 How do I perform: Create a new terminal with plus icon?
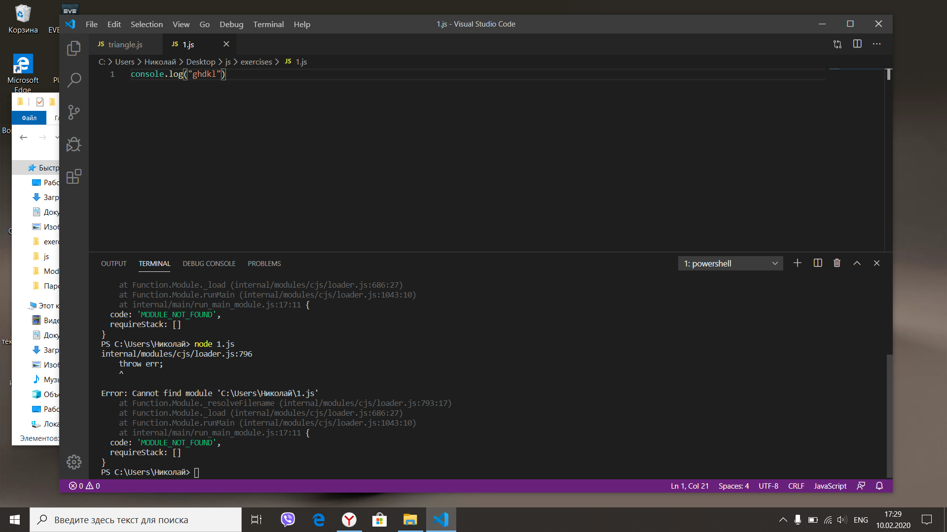[798, 263]
